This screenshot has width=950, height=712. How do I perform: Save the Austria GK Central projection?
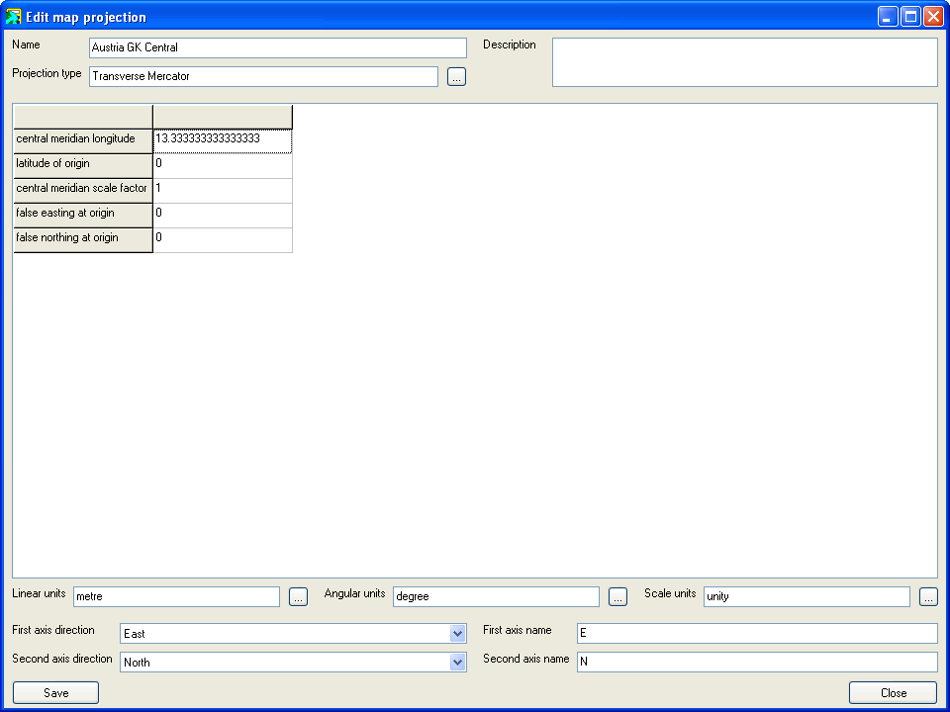coord(54,692)
